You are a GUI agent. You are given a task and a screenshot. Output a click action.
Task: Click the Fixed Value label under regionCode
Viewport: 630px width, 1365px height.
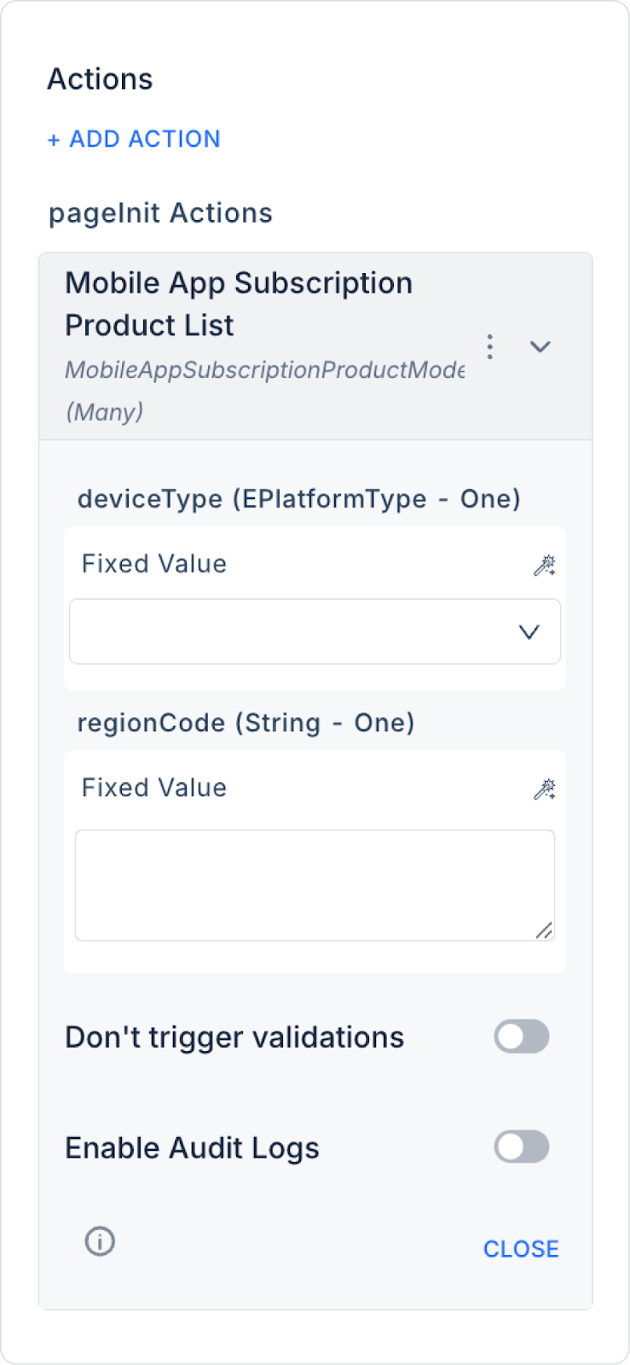pos(154,787)
